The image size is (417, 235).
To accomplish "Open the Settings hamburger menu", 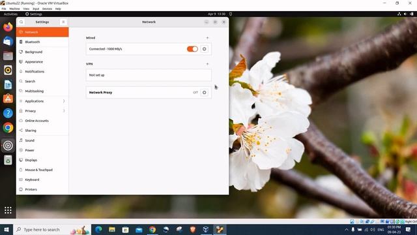I will point(63,22).
